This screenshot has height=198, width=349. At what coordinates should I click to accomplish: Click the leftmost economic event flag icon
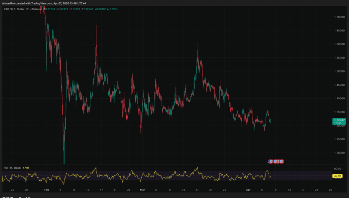click(271, 161)
